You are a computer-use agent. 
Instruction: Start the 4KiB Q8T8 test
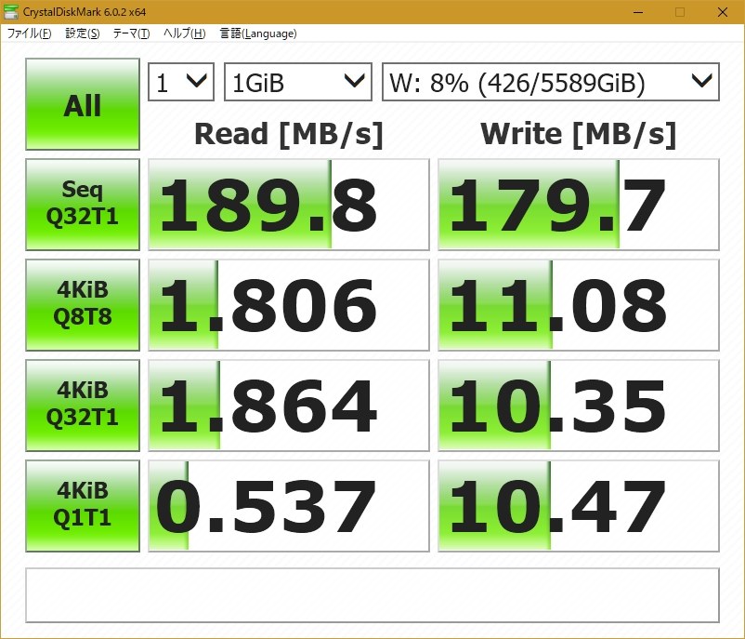(83, 304)
